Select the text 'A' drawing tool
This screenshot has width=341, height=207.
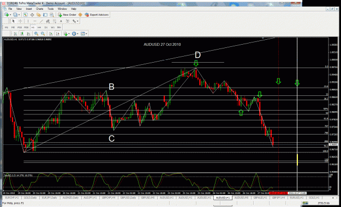click(61, 21)
